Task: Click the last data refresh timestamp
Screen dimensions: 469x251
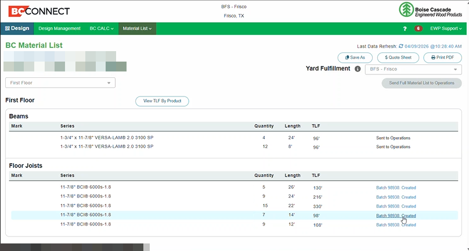Action: pos(433,46)
